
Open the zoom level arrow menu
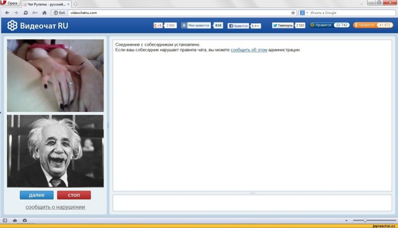[x=346, y=221]
